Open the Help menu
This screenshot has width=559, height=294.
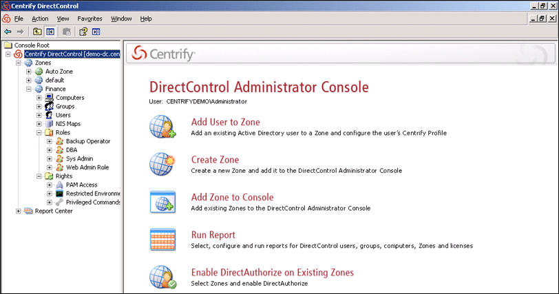[x=146, y=19]
